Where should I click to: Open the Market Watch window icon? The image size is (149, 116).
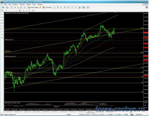click(12, 7)
